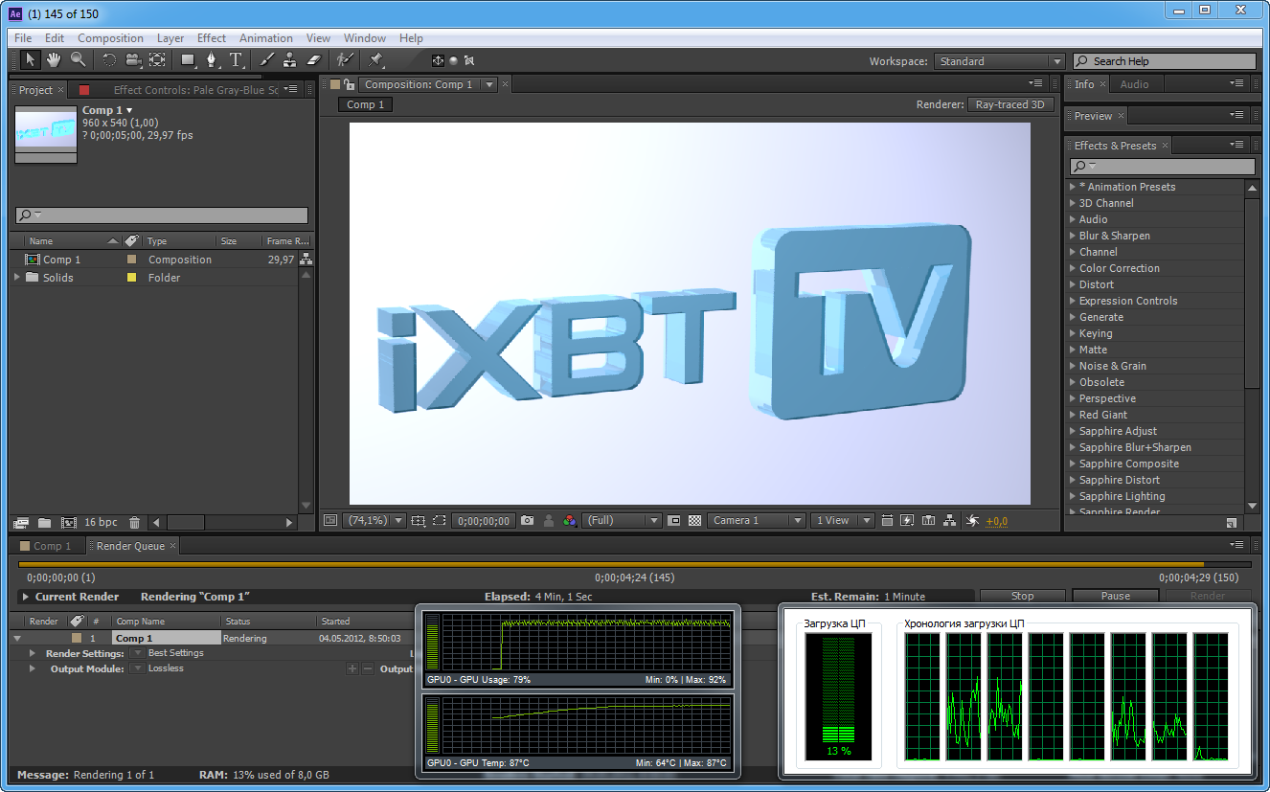Select the Horizontal Type tool
This screenshot has height=792, width=1270.
click(236, 60)
